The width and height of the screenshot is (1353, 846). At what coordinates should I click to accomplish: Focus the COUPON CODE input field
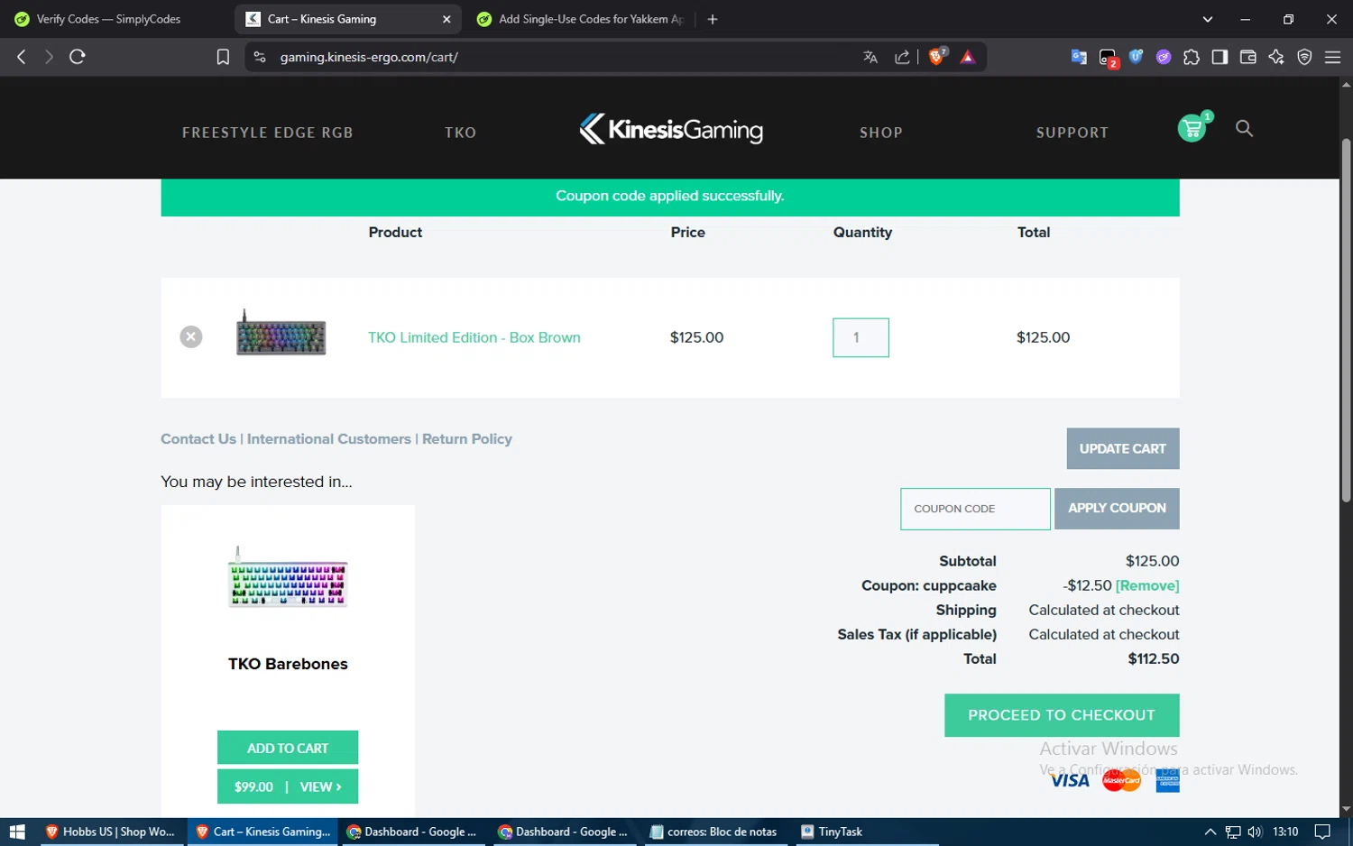[x=975, y=509]
